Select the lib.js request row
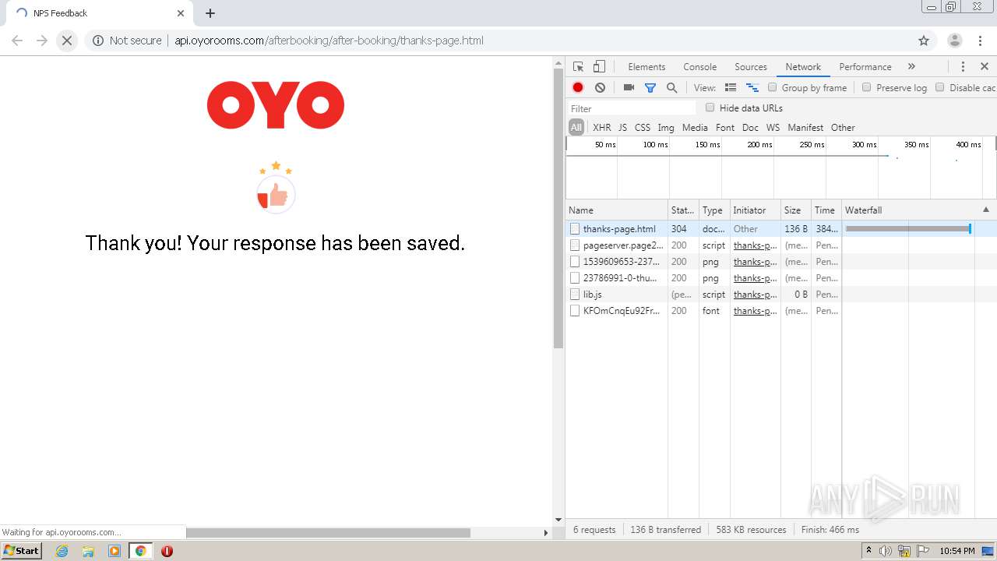This screenshot has width=997, height=561. point(781,295)
